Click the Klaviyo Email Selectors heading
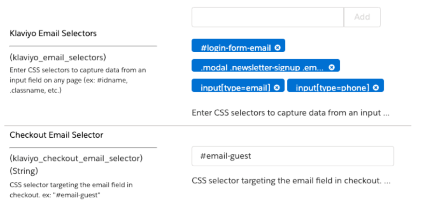This screenshot has height=212, width=448. click(x=53, y=33)
